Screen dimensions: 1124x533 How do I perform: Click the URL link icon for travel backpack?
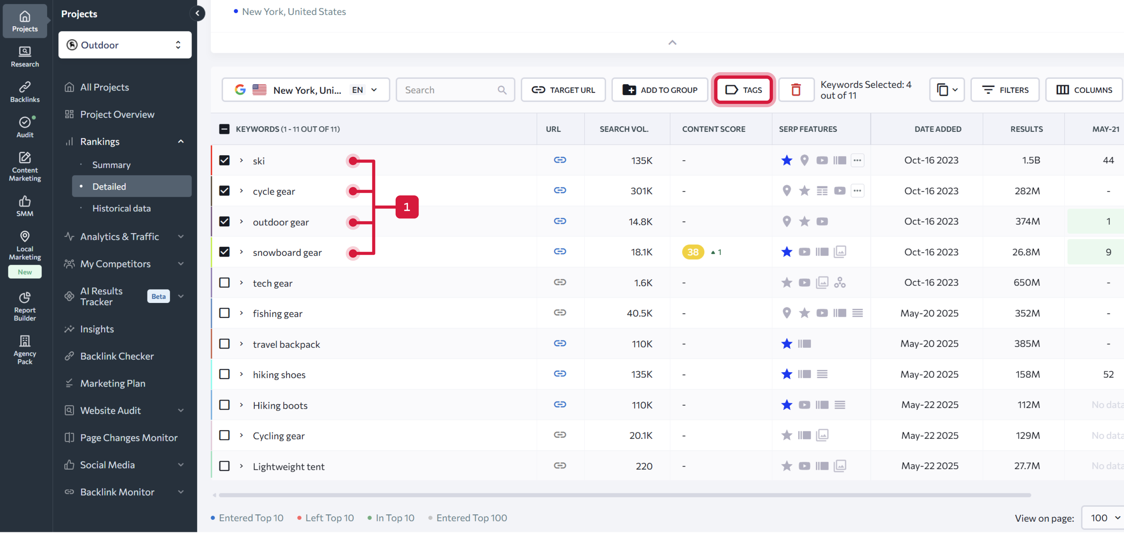tap(560, 343)
